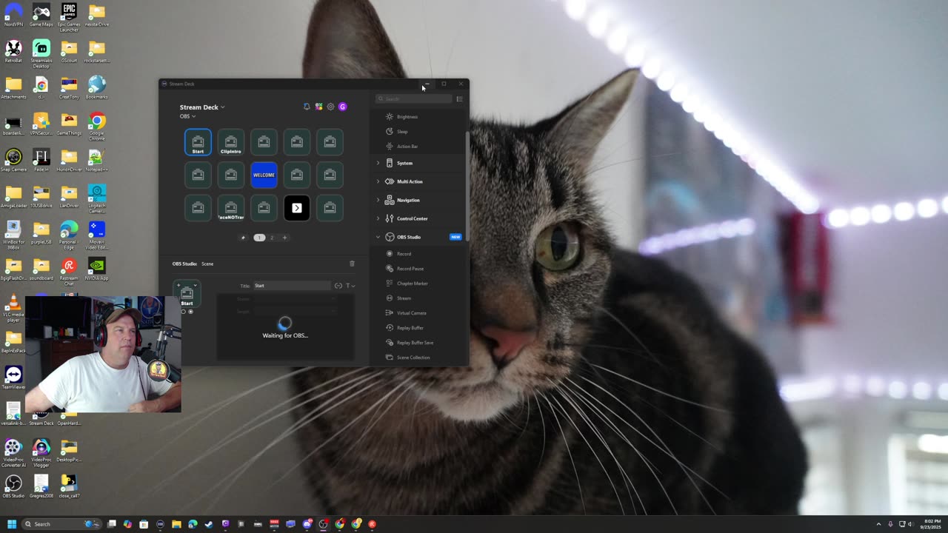Open Stream Deck settings gear

click(330, 107)
